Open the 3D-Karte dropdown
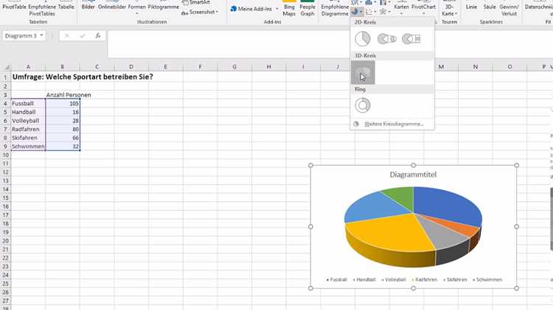553x310 pixels. 449,10
